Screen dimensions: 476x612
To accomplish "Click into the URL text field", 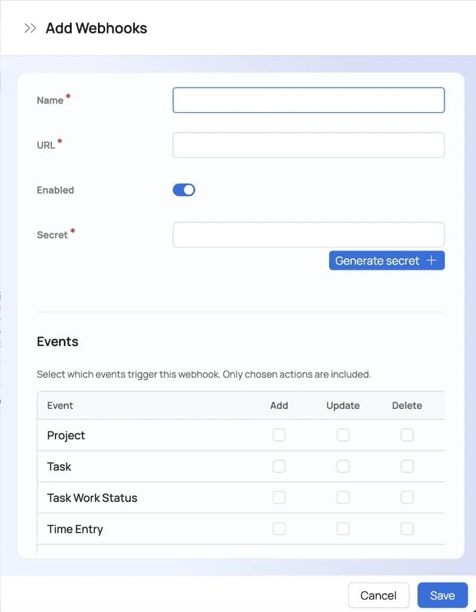I will [309, 145].
